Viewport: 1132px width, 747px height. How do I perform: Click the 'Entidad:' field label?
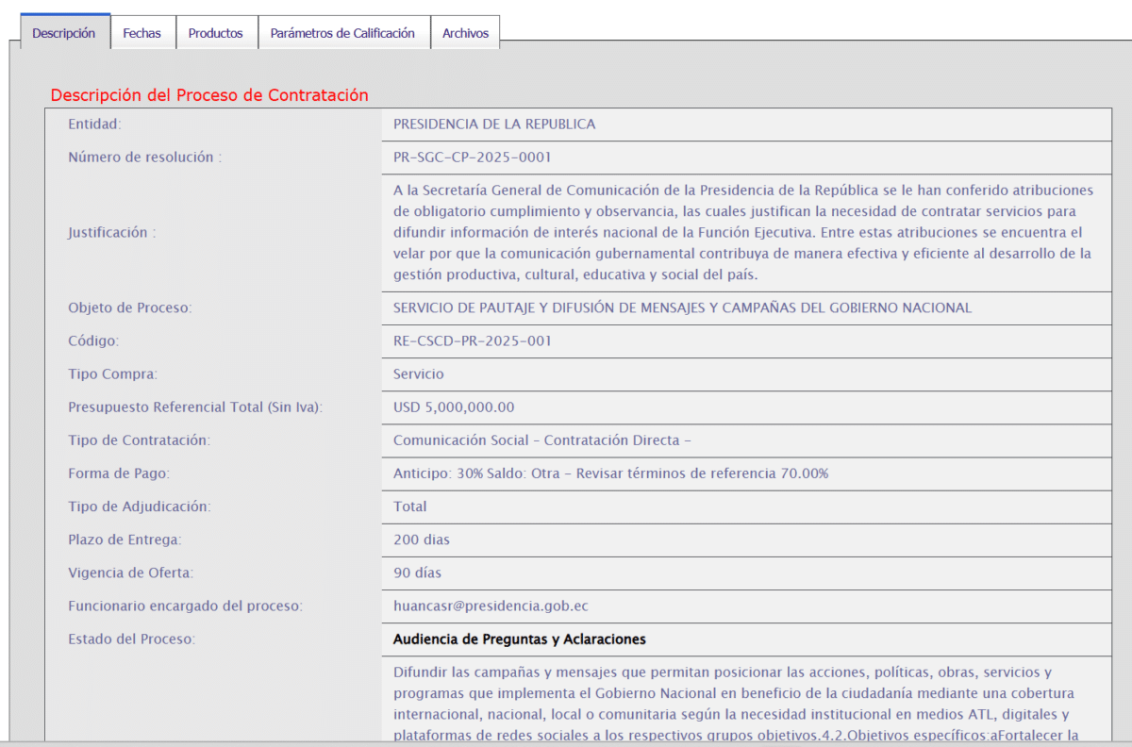(x=95, y=124)
